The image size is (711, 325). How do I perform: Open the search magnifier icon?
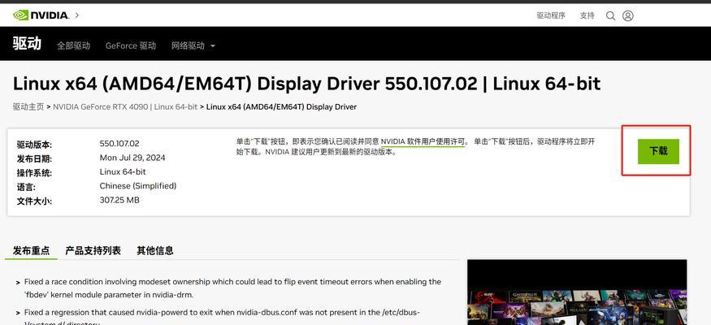point(610,16)
